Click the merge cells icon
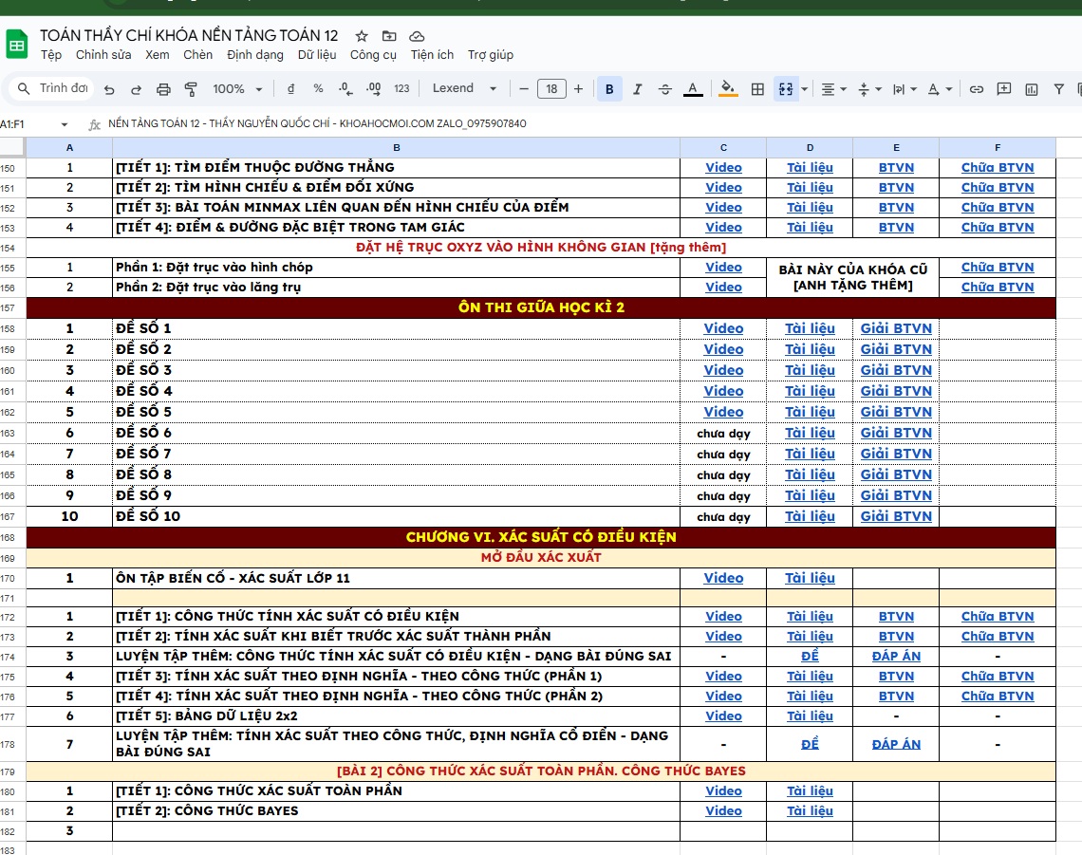This screenshot has height=855, width=1082. 786,89
